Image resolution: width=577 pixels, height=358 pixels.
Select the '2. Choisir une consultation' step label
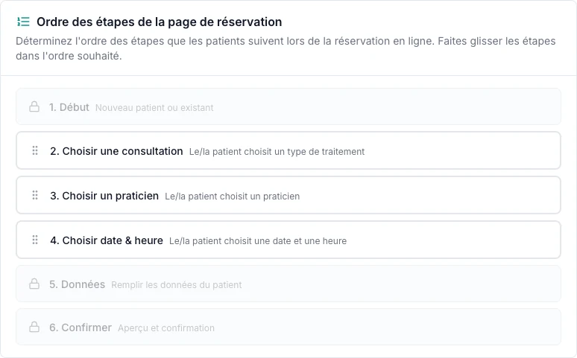tap(116, 151)
